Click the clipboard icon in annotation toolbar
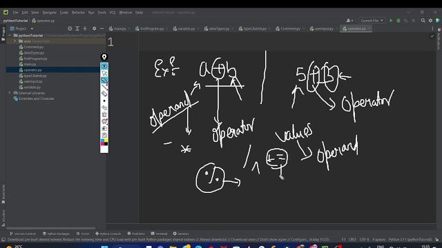Image resolution: width=442 pixels, height=248 pixels. pyautogui.click(x=104, y=135)
